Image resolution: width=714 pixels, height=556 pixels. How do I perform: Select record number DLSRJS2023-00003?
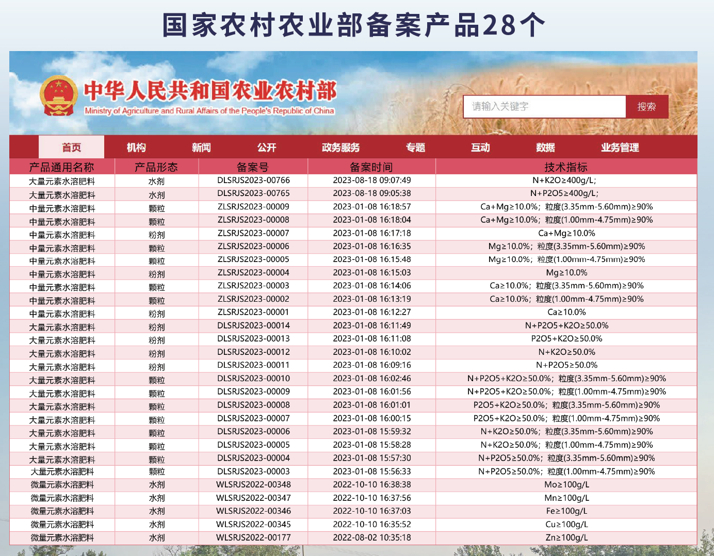[x=253, y=471]
